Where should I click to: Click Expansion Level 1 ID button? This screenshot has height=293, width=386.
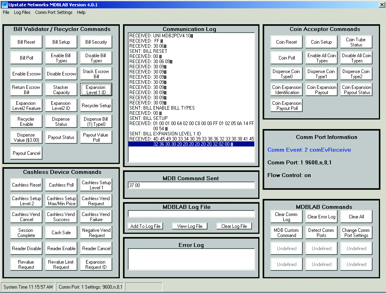[x=96, y=90]
